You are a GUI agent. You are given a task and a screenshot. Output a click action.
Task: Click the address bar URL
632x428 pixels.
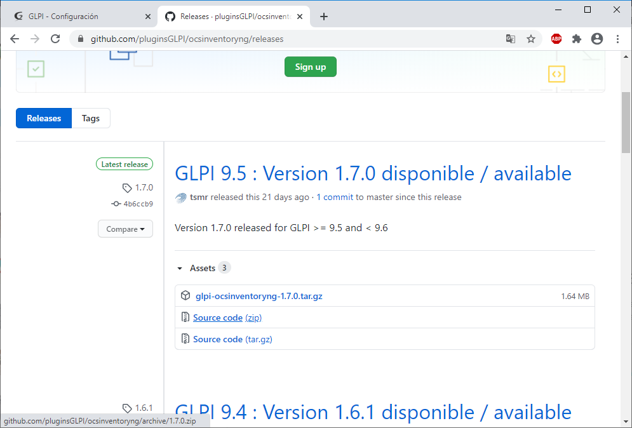point(187,39)
